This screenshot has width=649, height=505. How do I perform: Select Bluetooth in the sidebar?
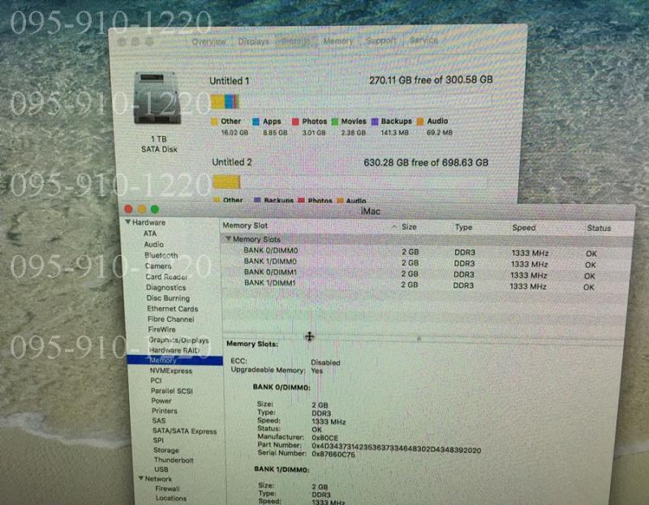[161, 255]
